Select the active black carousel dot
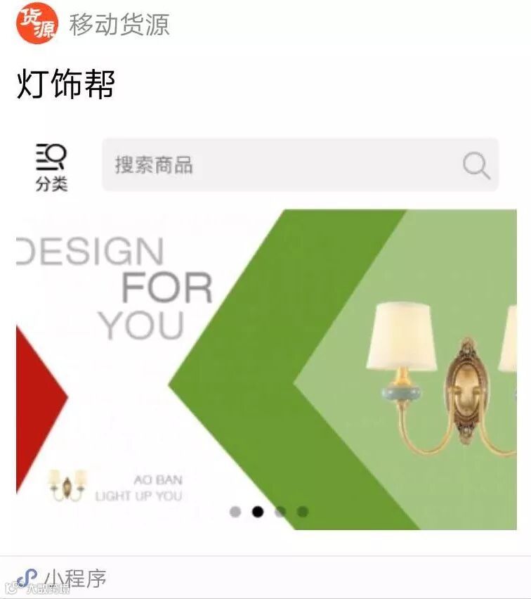 pos(258,512)
